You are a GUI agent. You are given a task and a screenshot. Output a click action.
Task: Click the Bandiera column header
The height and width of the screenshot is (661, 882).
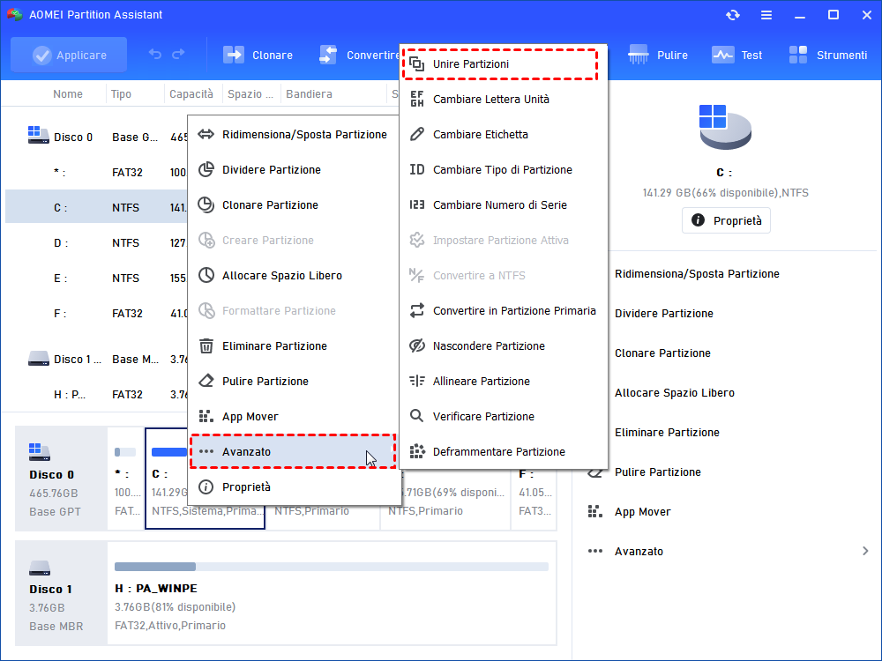309,94
